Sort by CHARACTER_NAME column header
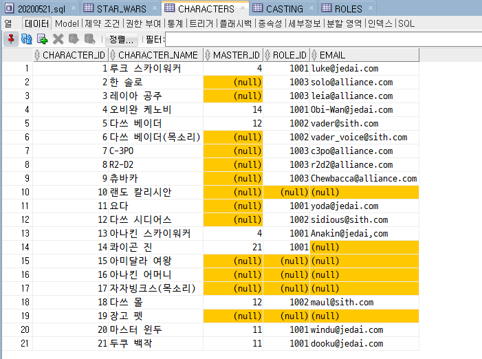The image size is (482, 359). tap(155, 55)
